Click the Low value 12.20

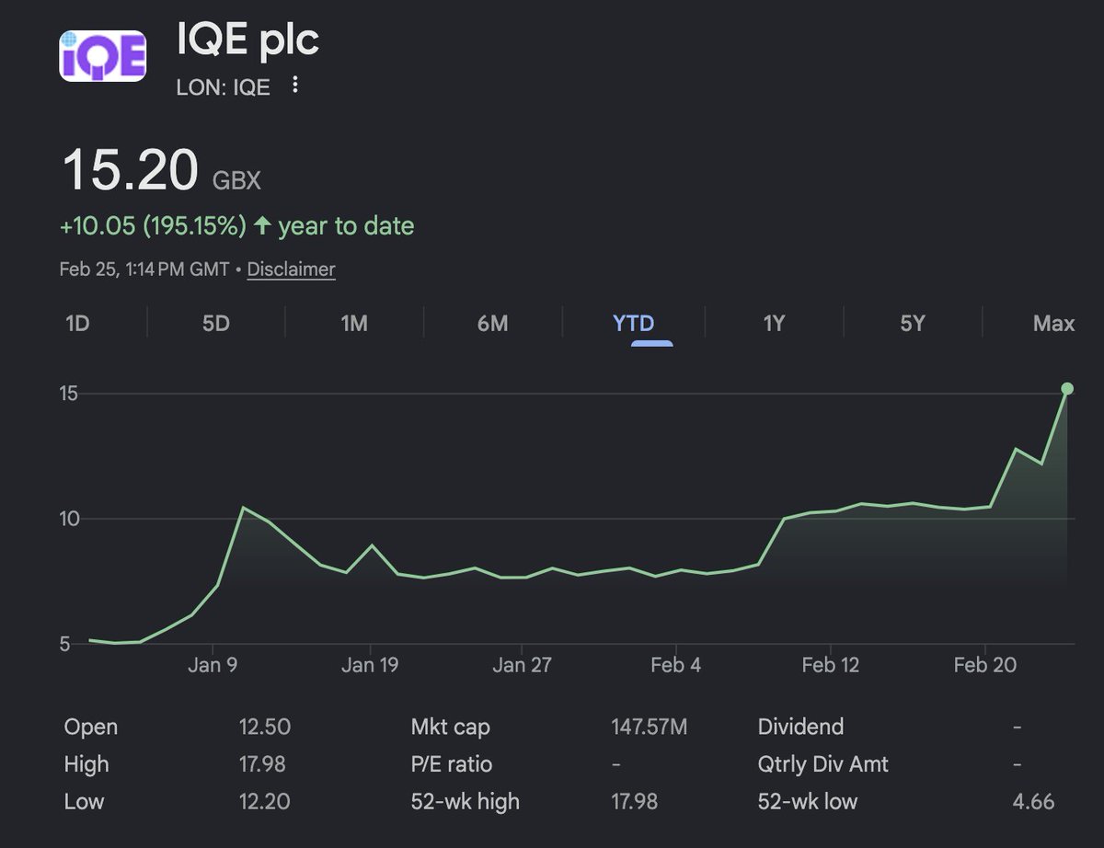click(x=265, y=801)
